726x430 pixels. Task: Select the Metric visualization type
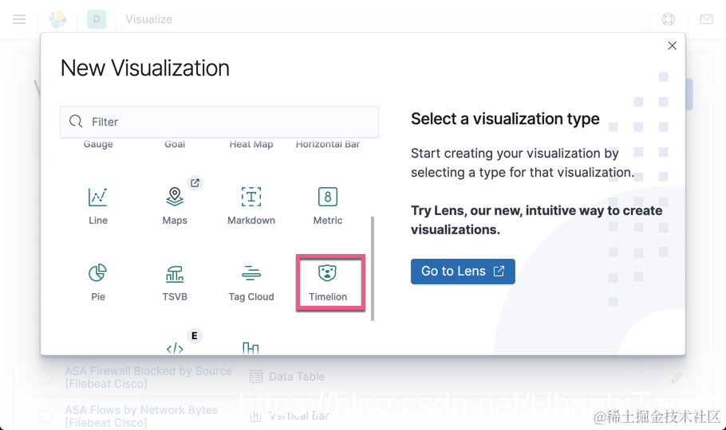328,205
